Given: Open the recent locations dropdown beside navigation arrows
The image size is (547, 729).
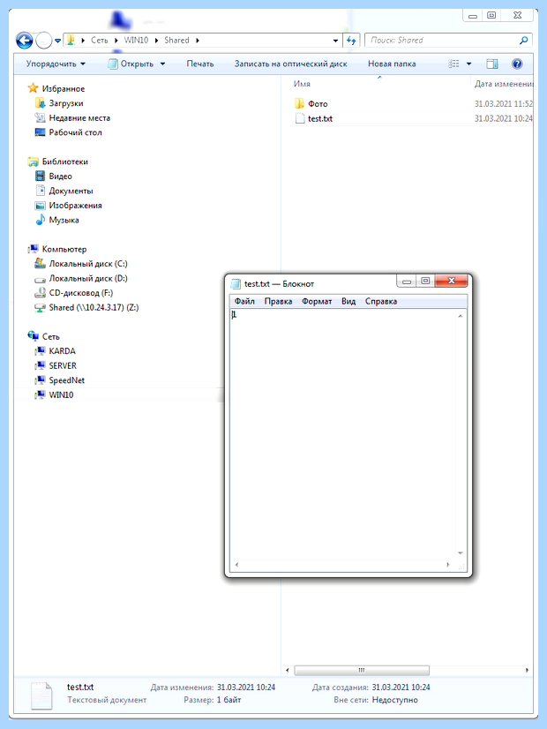Looking at the screenshot, I should 57,41.
